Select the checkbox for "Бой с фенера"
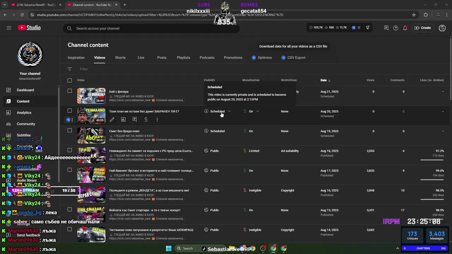The image size is (452, 254). coord(70,91)
